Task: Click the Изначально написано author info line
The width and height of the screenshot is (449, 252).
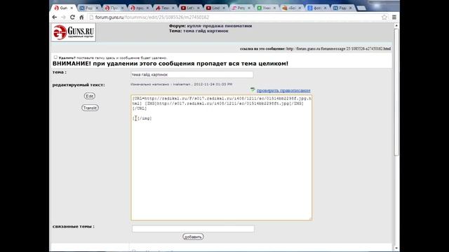Action: point(181,84)
